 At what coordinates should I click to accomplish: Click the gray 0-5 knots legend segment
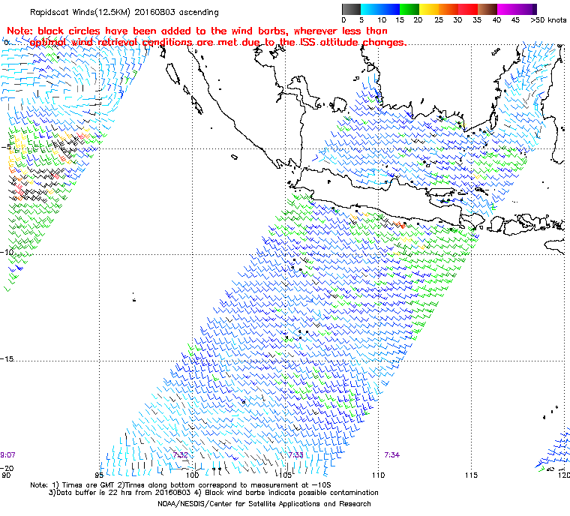coord(352,10)
